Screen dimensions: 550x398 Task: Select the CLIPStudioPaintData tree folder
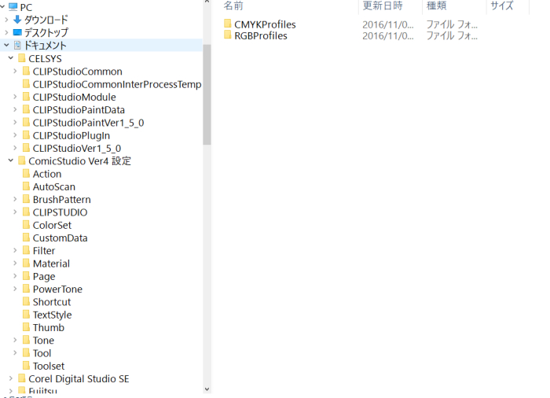coord(79,110)
